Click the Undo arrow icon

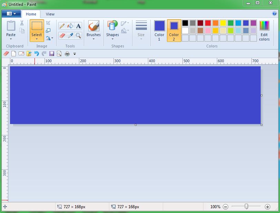(37, 54)
